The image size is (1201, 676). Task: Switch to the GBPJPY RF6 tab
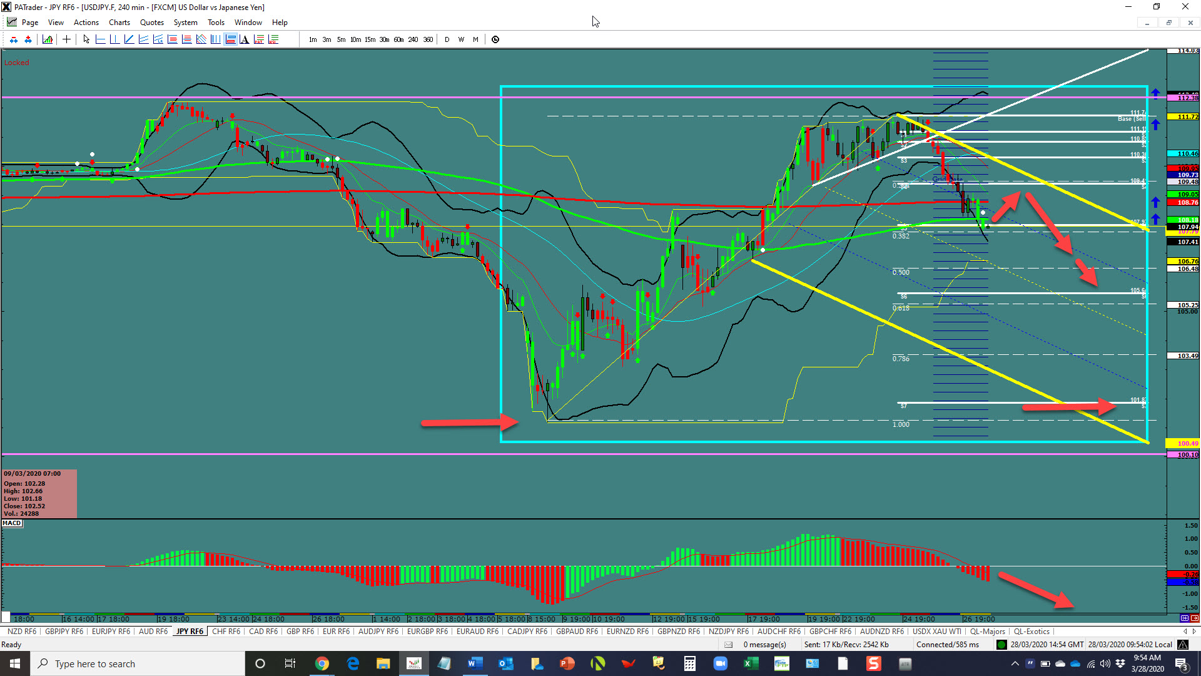(x=64, y=632)
